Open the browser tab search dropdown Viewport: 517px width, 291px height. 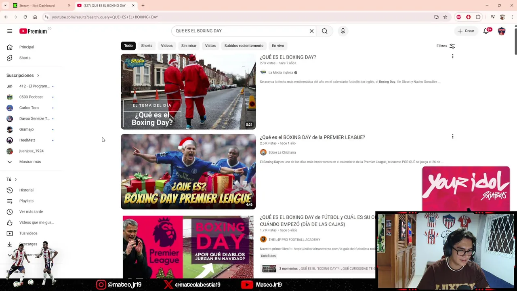[5, 5]
